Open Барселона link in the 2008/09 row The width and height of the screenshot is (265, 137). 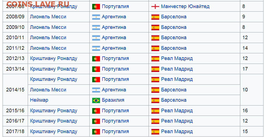tap(174, 17)
